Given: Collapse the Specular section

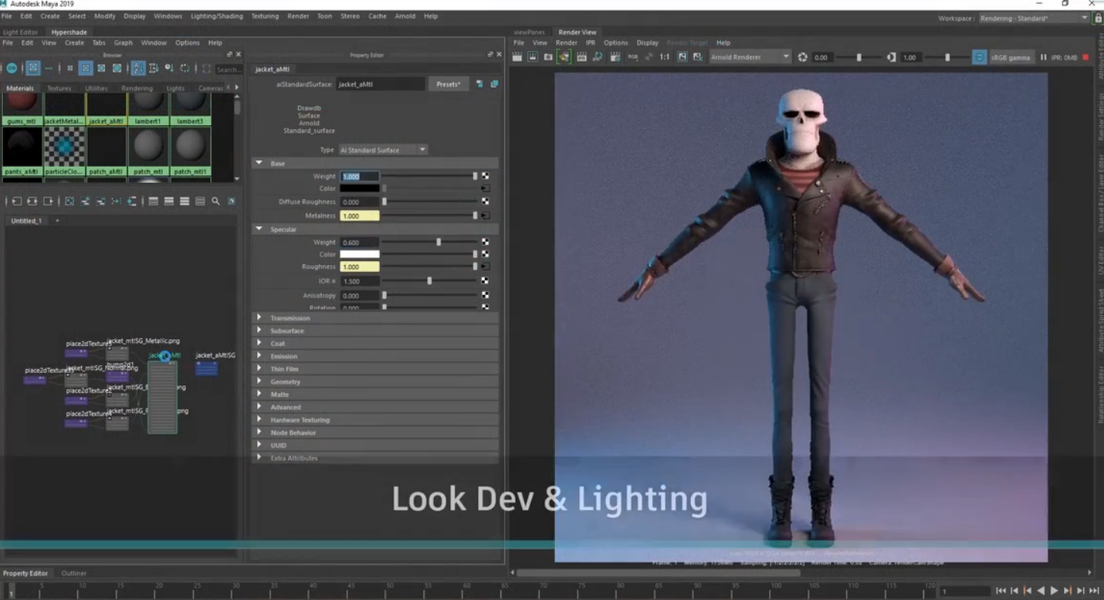Looking at the screenshot, I should tap(259, 229).
